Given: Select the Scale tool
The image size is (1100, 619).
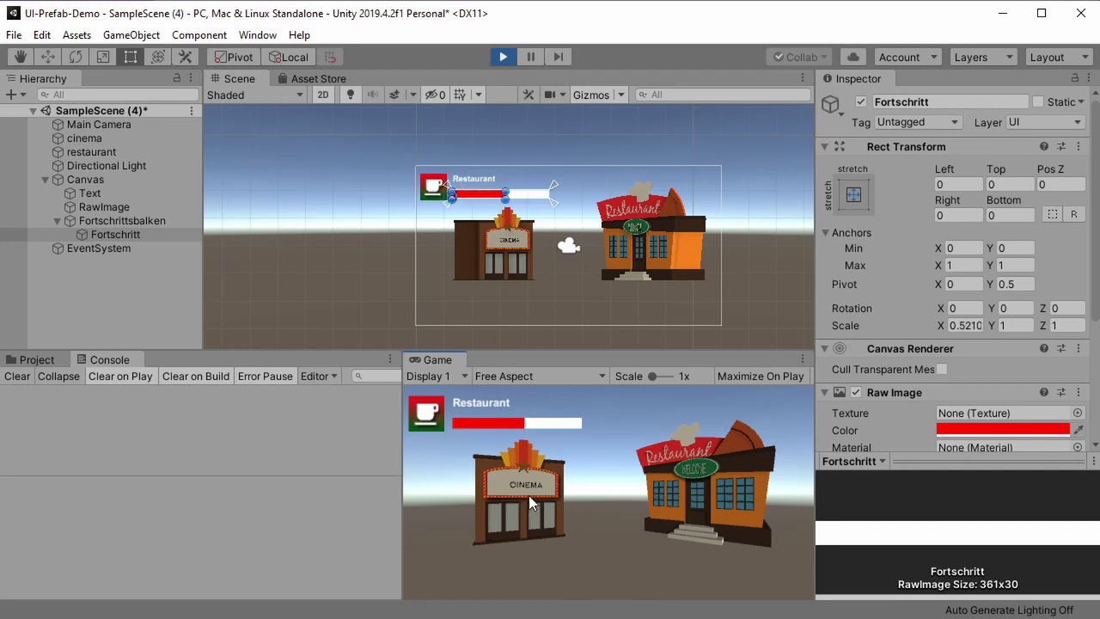Looking at the screenshot, I should (103, 57).
